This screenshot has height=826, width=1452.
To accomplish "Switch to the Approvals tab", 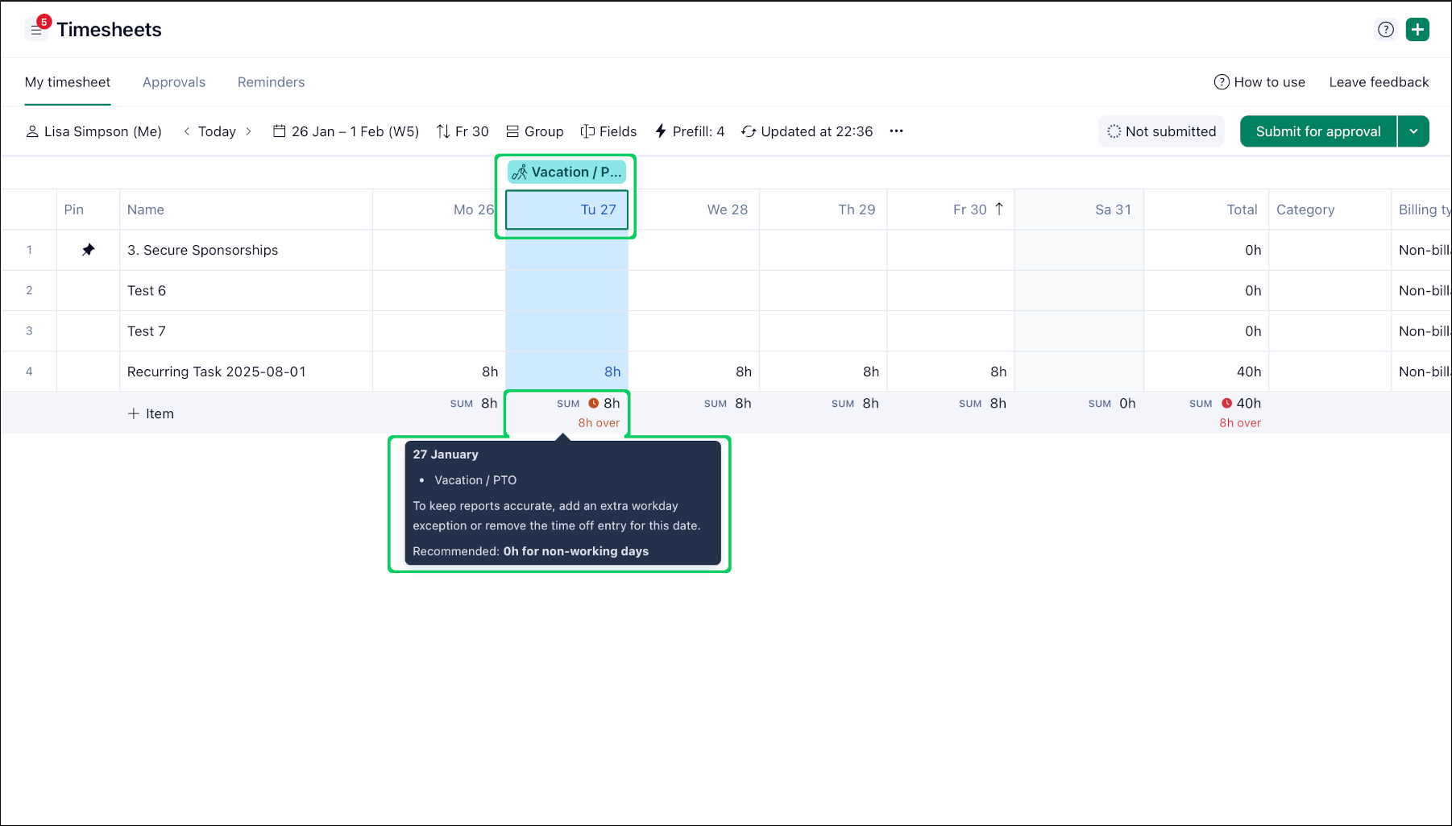I will click(x=174, y=82).
